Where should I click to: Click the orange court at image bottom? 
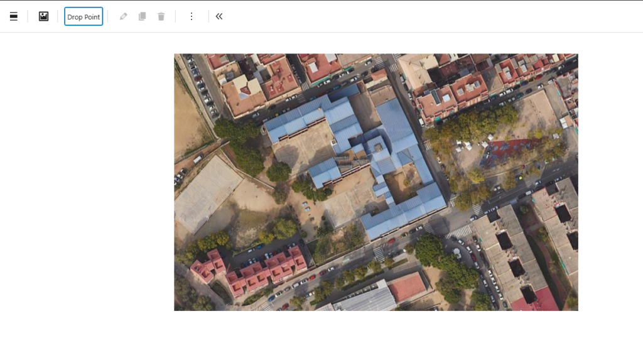point(407,286)
